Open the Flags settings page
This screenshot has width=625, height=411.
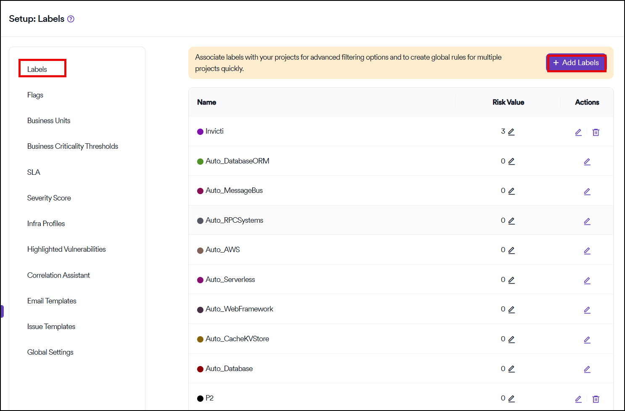(x=35, y=95)
